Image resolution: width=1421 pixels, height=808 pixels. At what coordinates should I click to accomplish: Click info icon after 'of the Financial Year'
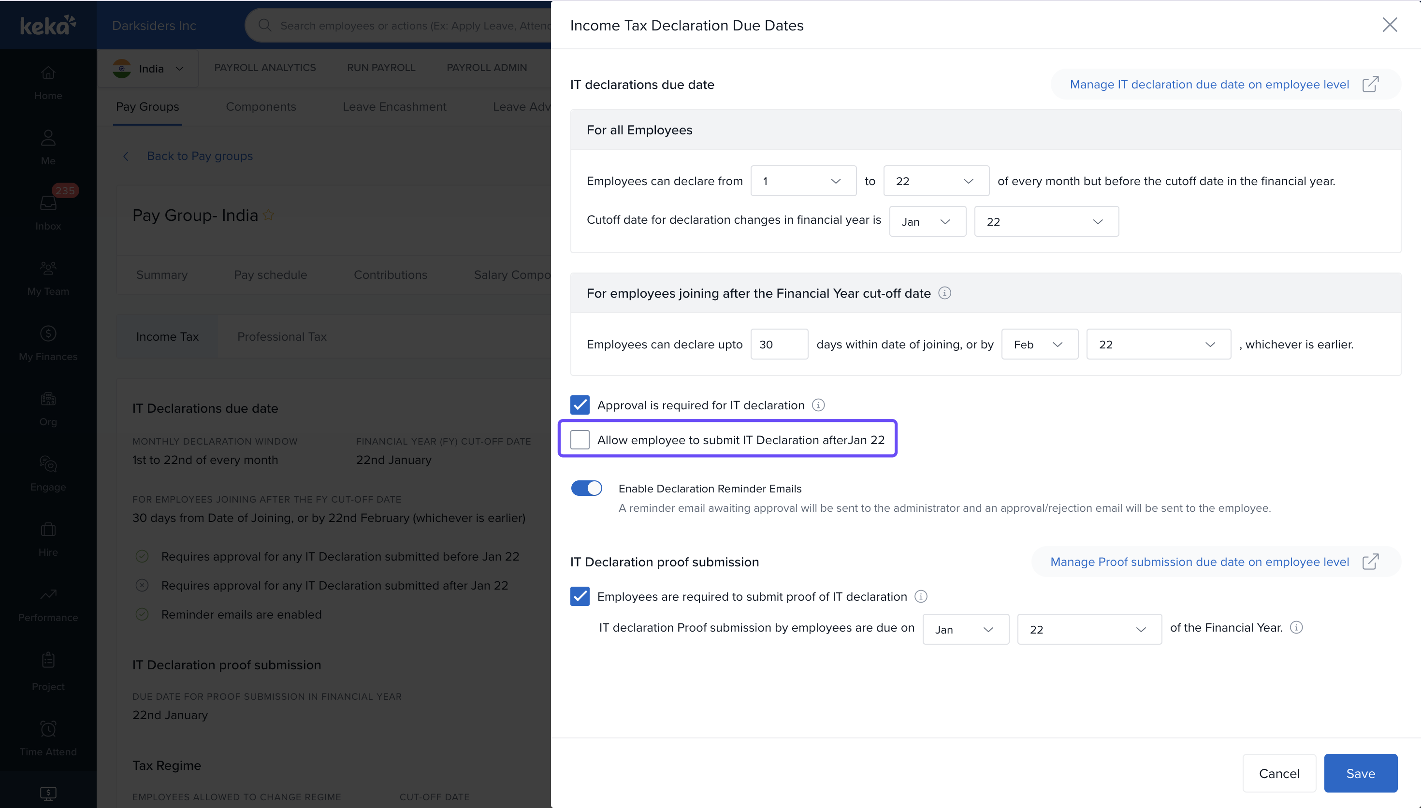click(1296, 628)
